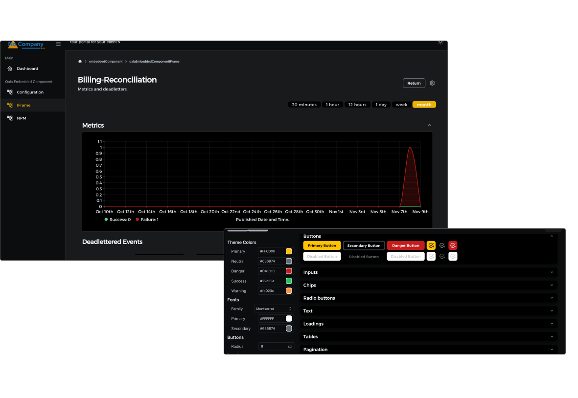Collapse the Metrics section
Viewport: 578px width, 398px height.
coord(429,126)
